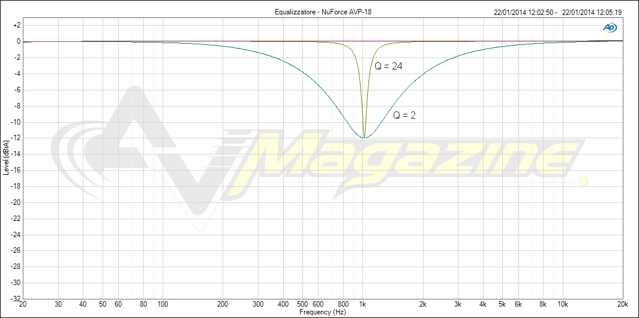
Task: Click the +2 level tick label
Action: point(16,25)
